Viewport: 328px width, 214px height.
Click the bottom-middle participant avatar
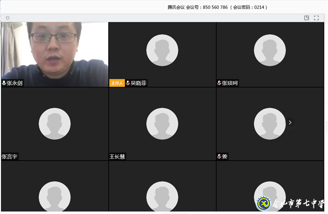tap(162, 196)
